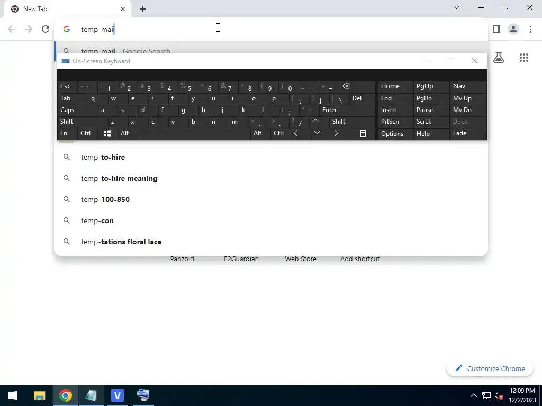Toggle Chrome side panel icon

(496, 29)
